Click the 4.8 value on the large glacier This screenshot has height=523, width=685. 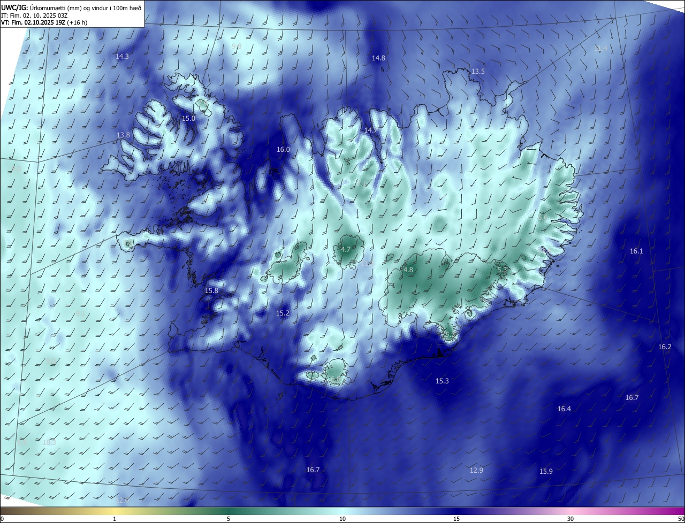click(x=408, y=270)
